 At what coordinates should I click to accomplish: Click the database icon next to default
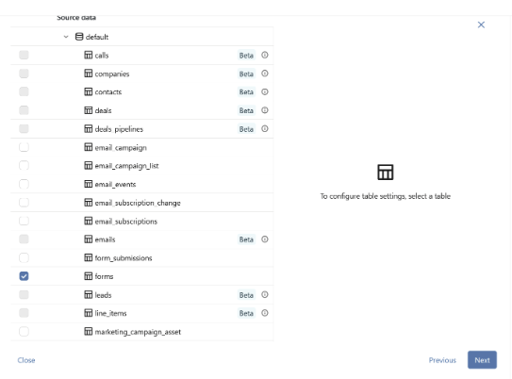(x=79, y=37)
